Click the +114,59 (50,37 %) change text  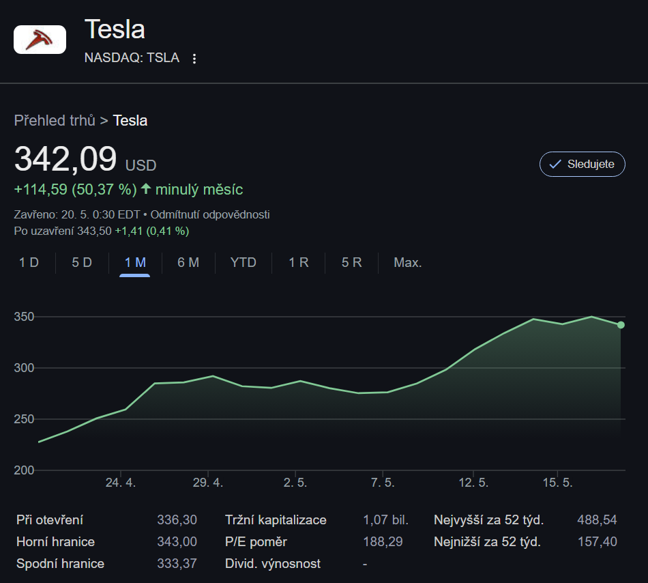[x=75, y=190]
